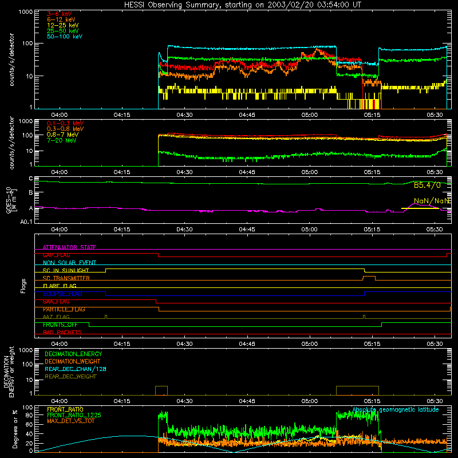This screenshot has width=458, height=458.
Task: Click the cyan 50-100 keV curve peak near 04:24
Action: coord(159,53)
